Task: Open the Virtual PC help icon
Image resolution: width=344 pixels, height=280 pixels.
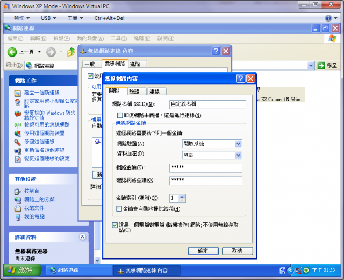Action: click(328, 18)
